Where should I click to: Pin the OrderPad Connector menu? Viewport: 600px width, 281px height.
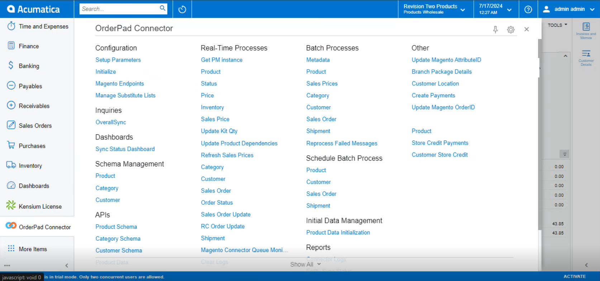click(x=495, y=29)
